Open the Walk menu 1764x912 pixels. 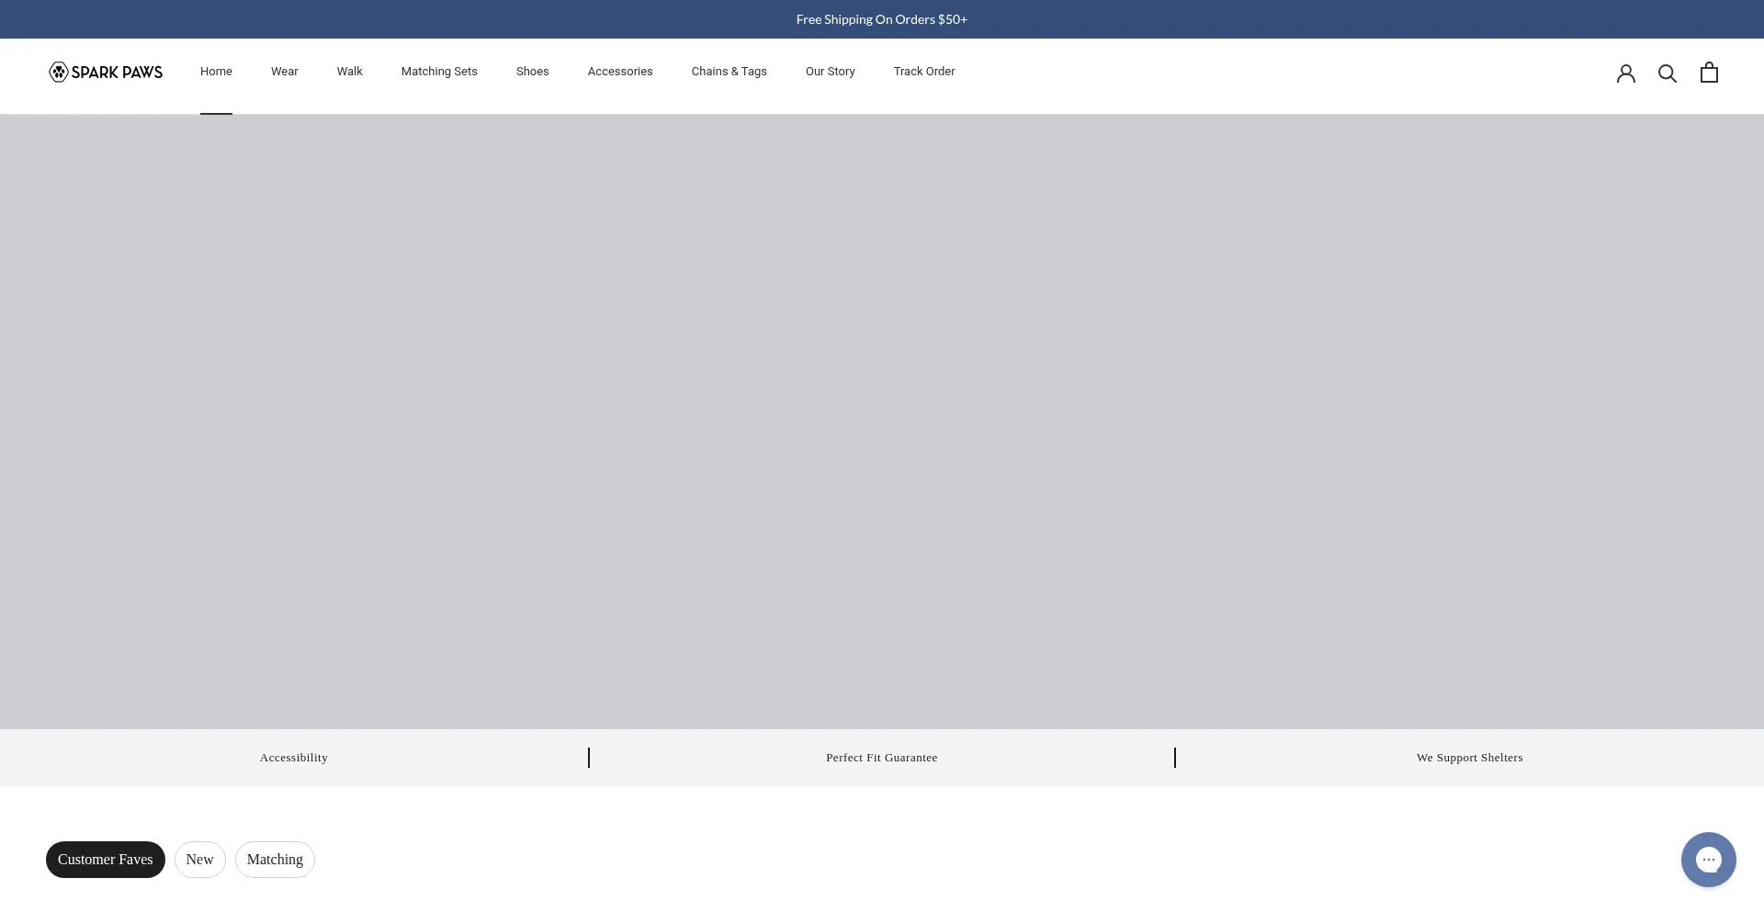(x=349, y=72)
